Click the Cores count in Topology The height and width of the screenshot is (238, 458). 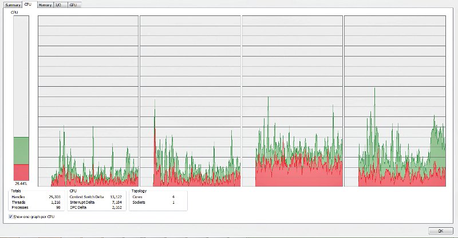(x=173, y=197)
